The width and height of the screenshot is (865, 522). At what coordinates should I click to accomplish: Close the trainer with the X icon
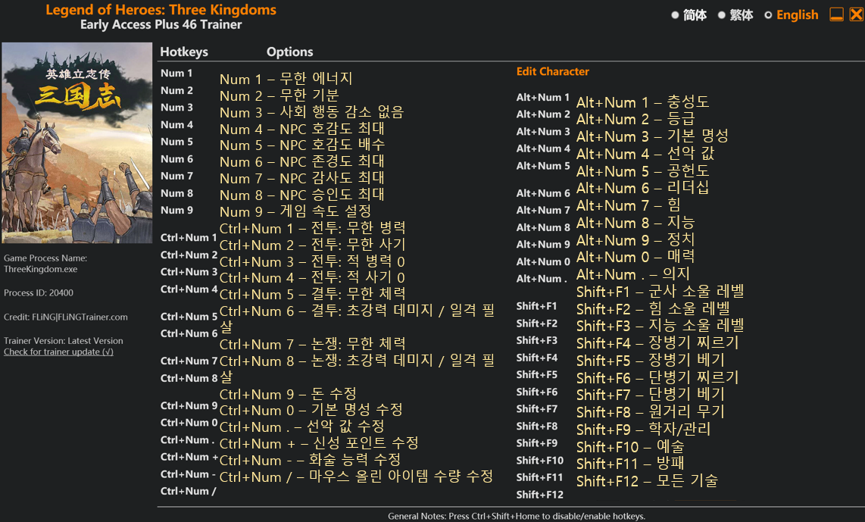click(856, 14)
